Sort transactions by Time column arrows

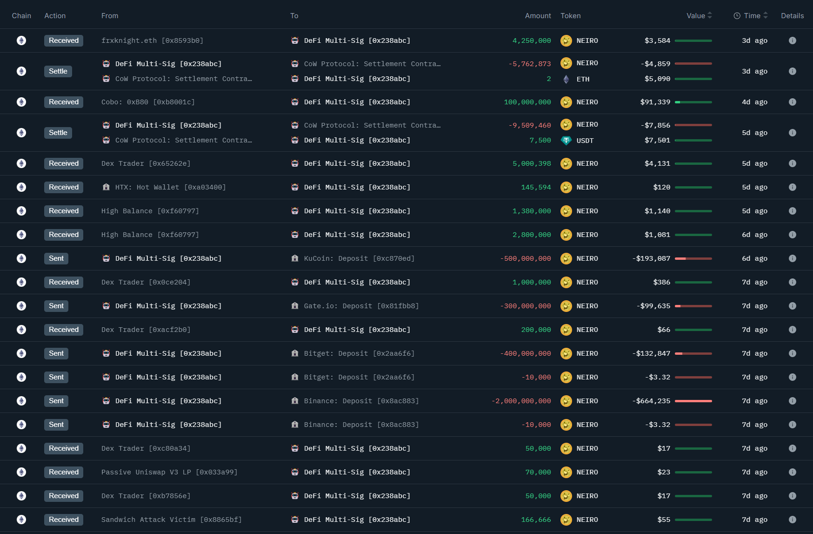click(x=766, y=16)
